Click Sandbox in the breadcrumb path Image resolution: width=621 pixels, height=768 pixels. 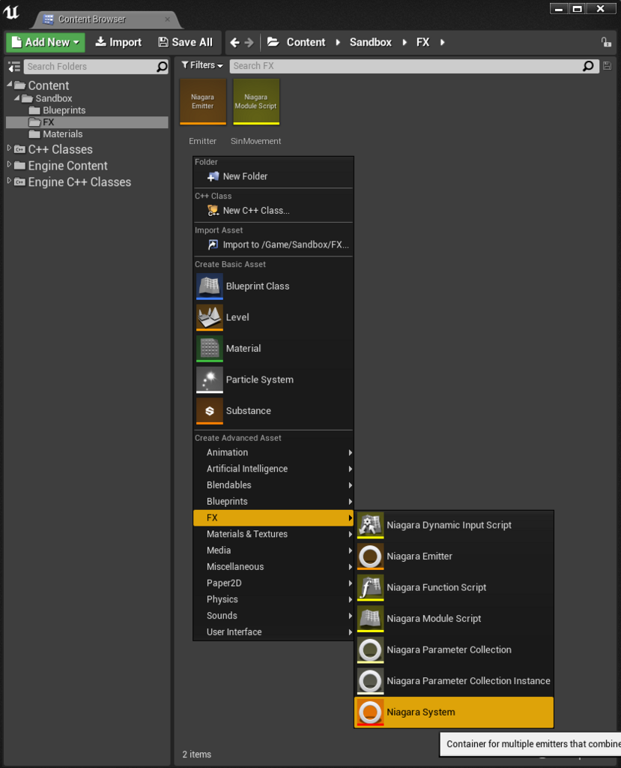click(x=371, y=43)
